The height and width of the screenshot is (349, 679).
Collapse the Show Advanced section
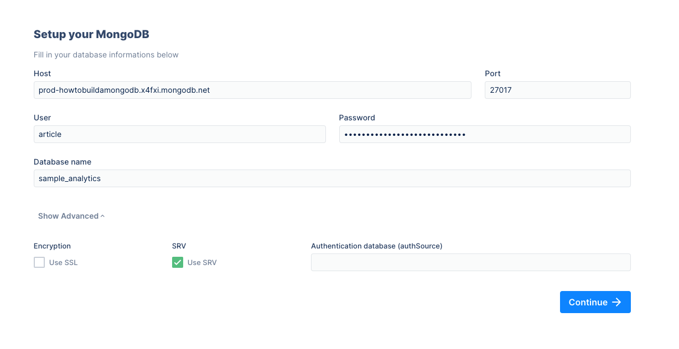click(x=71, y=216)
